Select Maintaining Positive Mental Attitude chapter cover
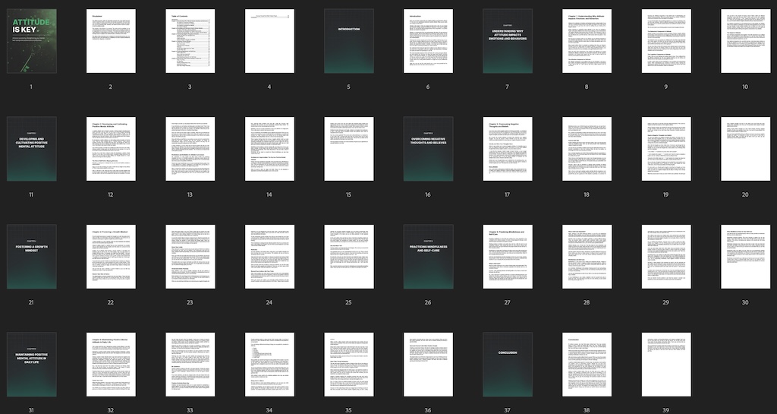Viewport: 777px width, 414px height. click(31, 365)
